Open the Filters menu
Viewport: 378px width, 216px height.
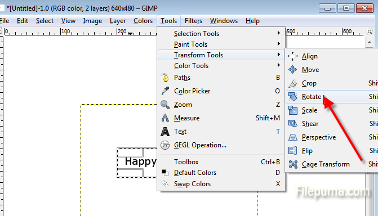[x=193, y=21]
